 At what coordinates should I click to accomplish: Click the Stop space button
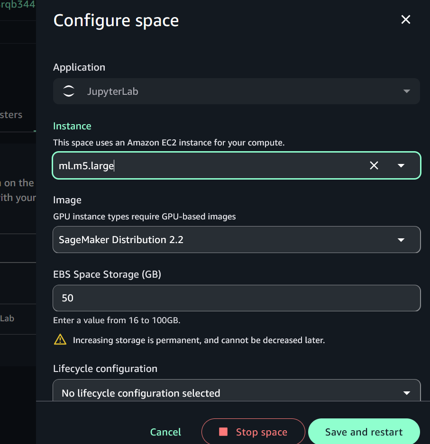point(253,432)
